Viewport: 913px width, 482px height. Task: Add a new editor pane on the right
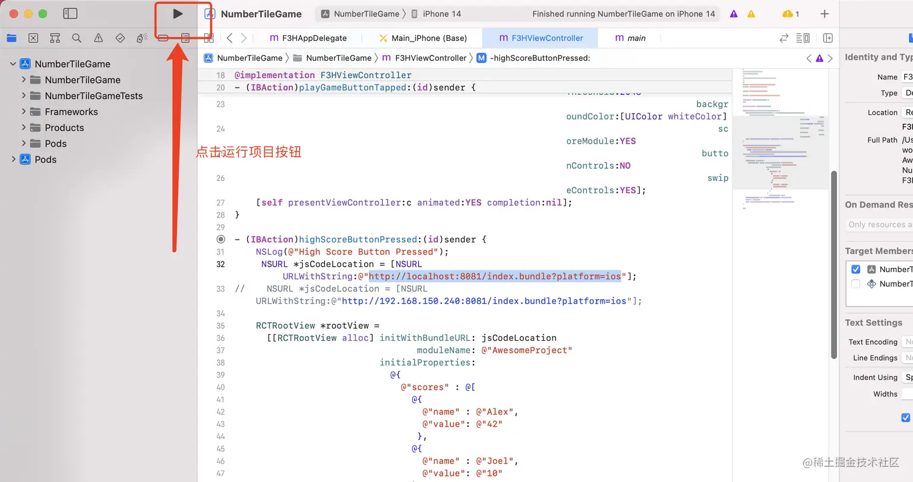click(828, 38)
